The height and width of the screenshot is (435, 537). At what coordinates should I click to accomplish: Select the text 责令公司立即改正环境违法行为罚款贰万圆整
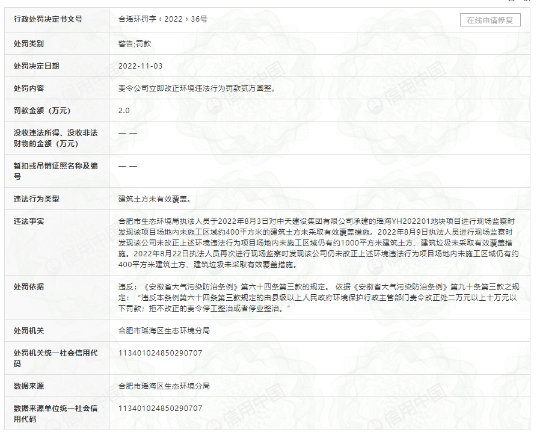coord(197,88)
